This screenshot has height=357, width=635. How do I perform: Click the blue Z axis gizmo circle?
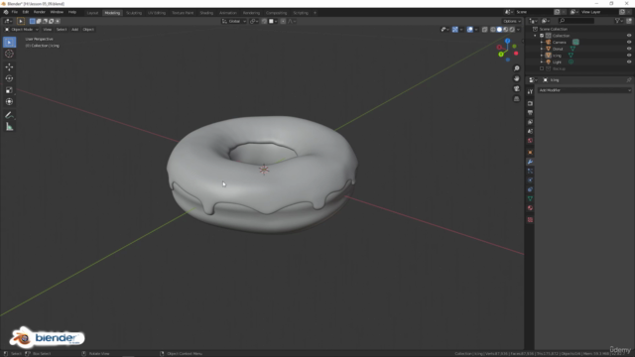coord(507,42)
